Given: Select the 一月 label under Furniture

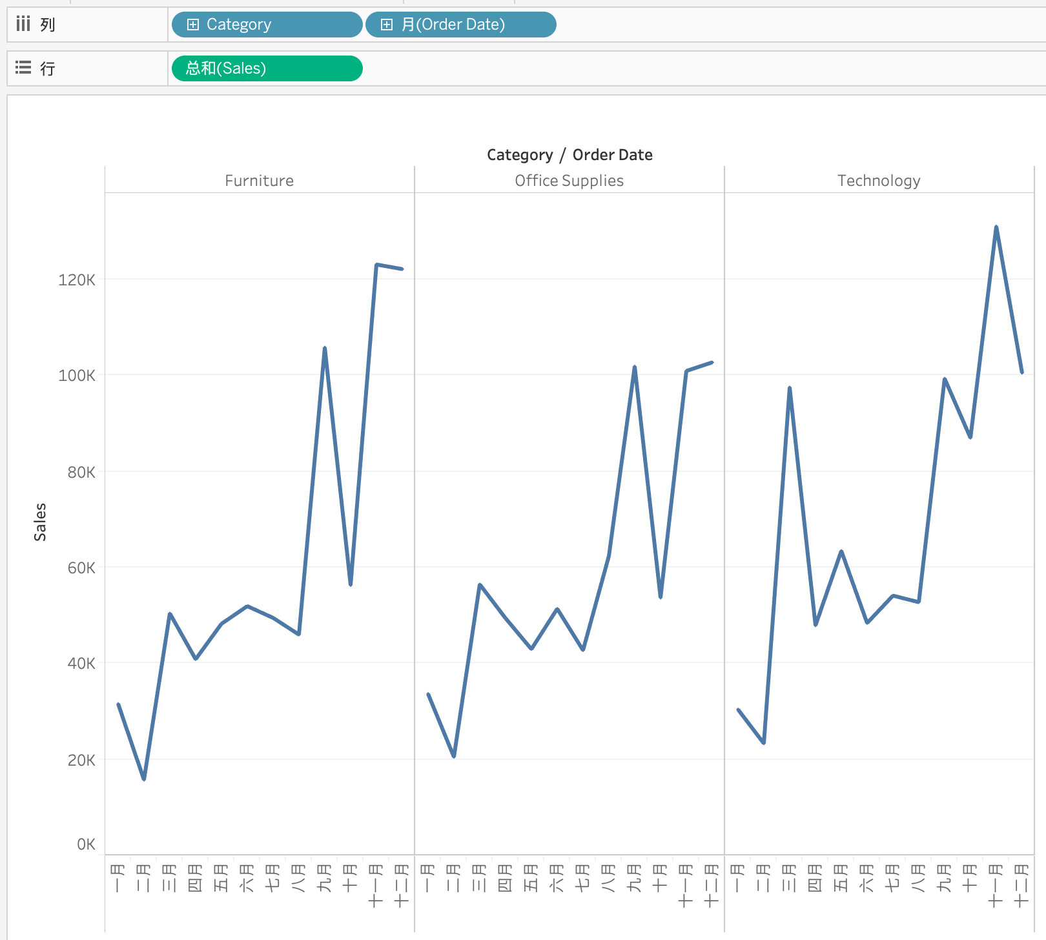Looking at the screenshot, I should click(118, 879).
